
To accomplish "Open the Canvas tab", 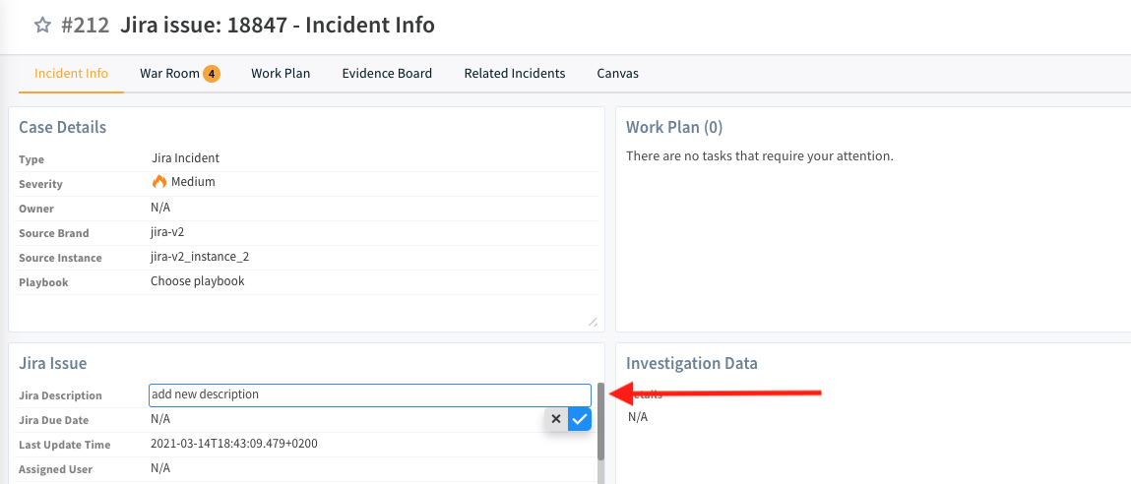I will click(617, 74).
